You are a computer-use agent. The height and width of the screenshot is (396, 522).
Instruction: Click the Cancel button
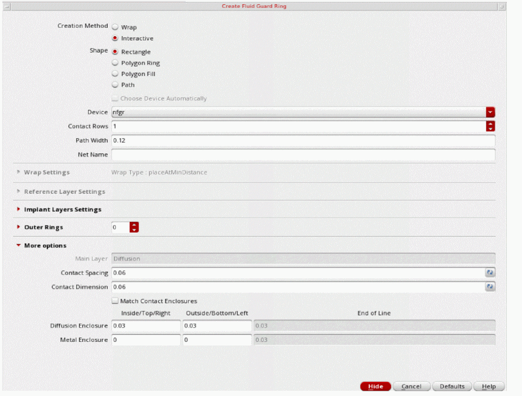tap(411, 387)
